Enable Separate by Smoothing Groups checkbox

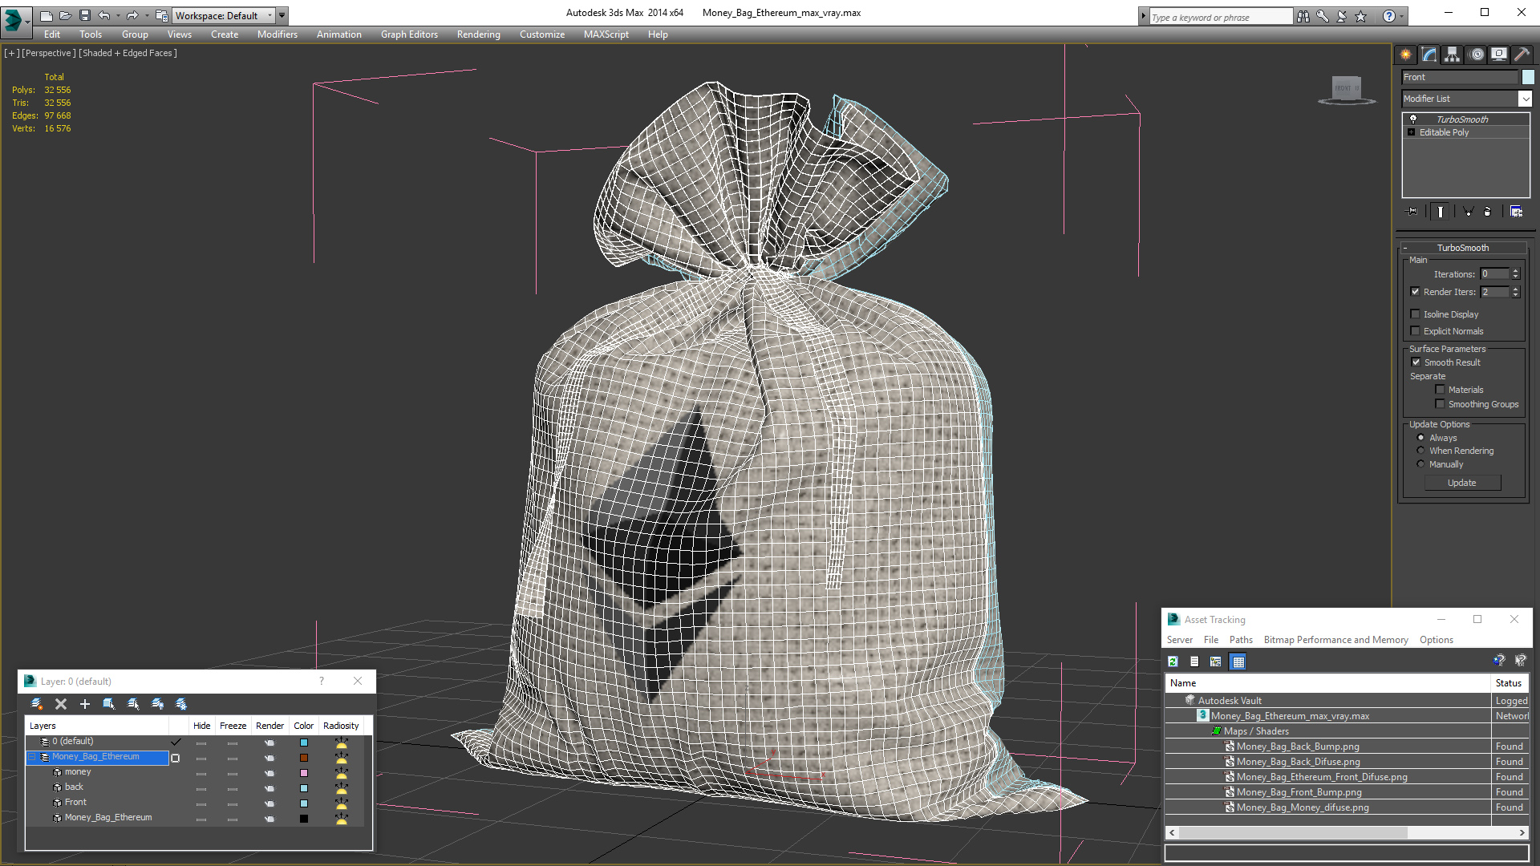1441,404
